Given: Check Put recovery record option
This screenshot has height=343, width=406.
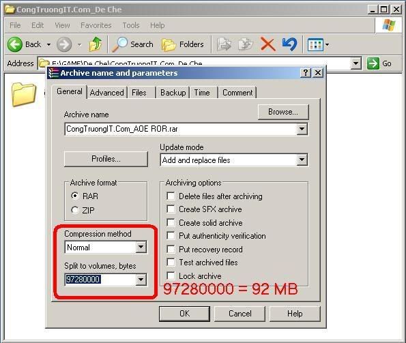Looking at the screenshot, I should click(x=171, y=249).
